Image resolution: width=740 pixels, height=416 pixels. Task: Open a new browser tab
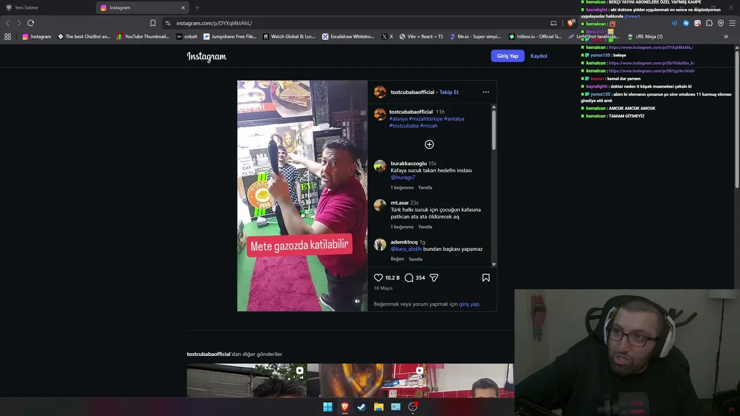click(x=197, y=8)
